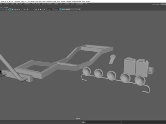Open the Edit Mesh menu
The width and height of the screenshot is (166, 124).
click(x=19, y=4)
